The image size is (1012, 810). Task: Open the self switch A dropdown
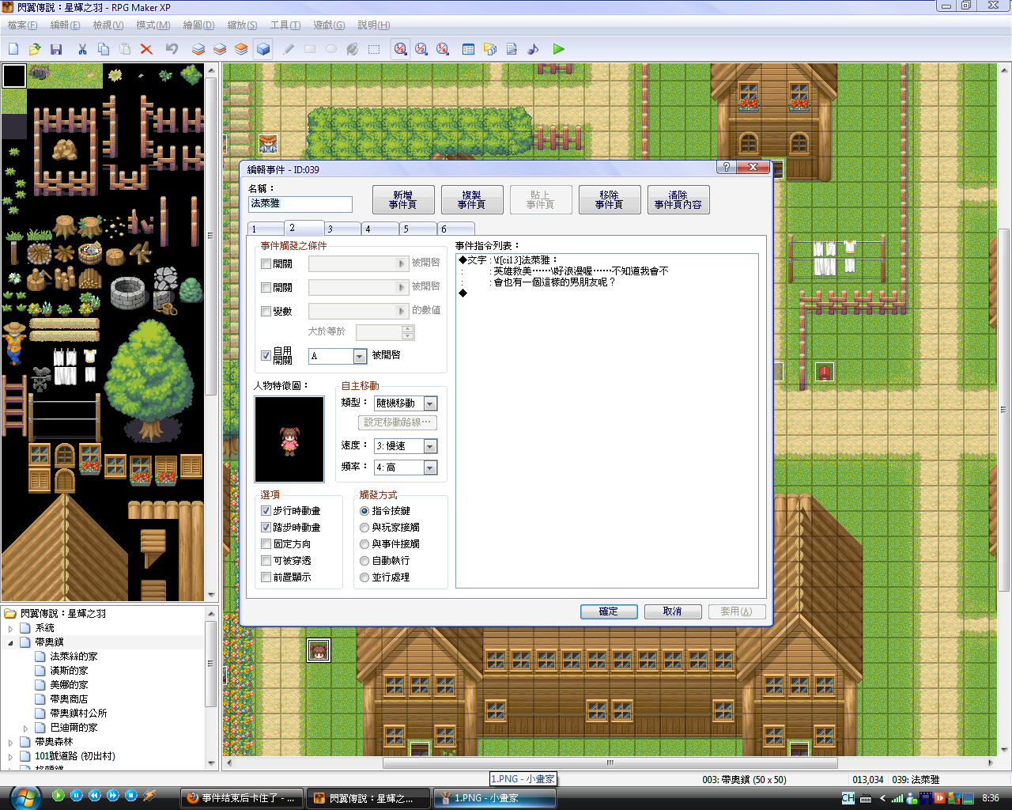360,357
